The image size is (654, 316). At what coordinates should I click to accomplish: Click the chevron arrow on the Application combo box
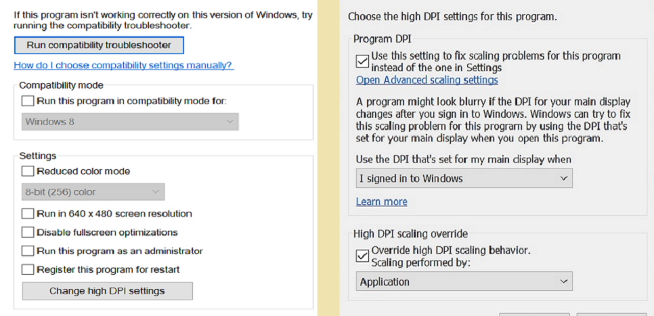563,281
